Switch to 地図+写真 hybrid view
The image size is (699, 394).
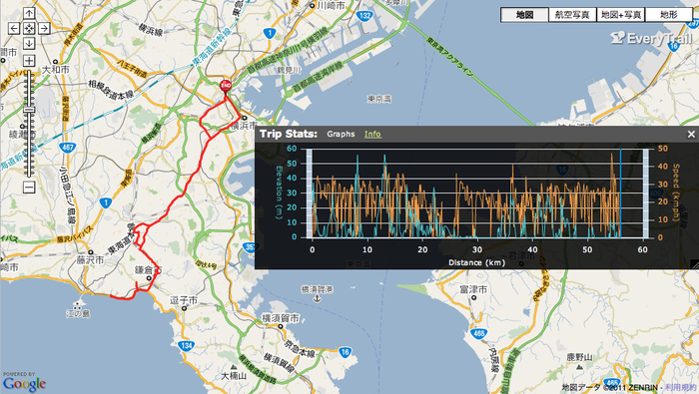(x=620, y=15)
